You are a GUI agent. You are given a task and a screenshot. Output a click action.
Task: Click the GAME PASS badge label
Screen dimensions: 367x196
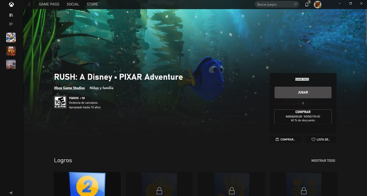tap(302, 79)
